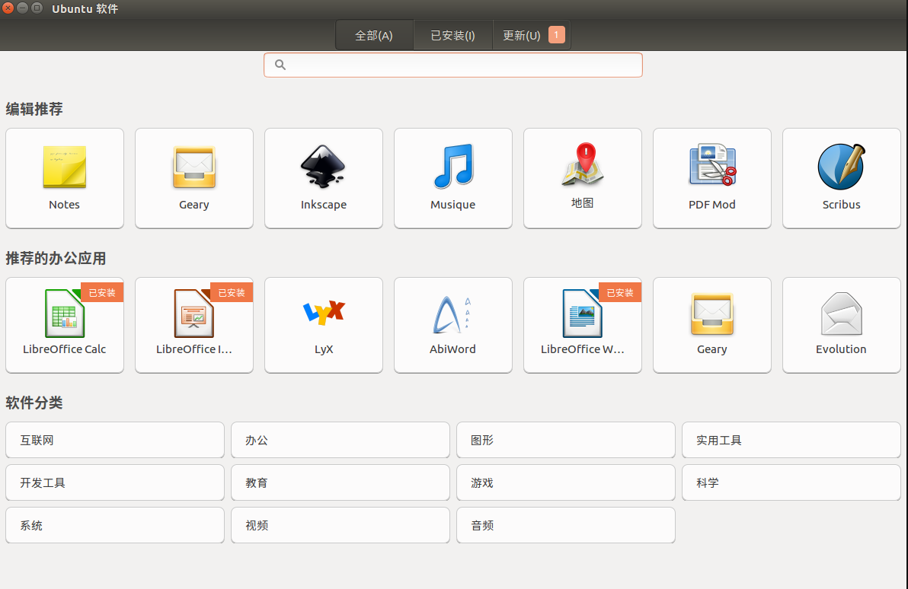Screen dimensions: 908x589
Task: Open the AbiWord app icon
Action: [x=452, y=314]
